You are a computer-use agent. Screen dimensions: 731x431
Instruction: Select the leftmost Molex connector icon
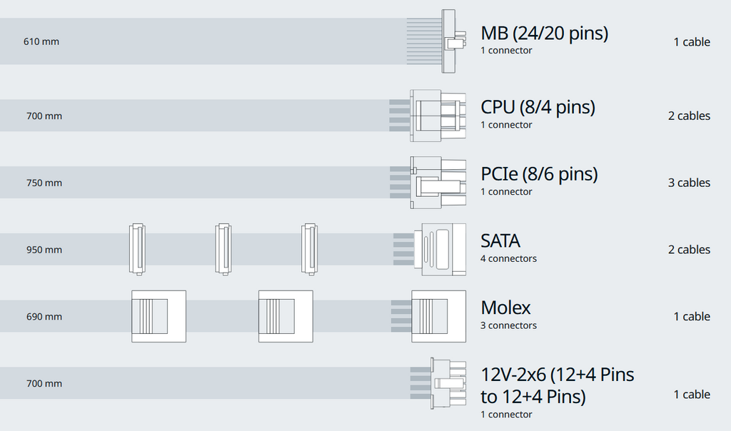[x=158, y=316]
